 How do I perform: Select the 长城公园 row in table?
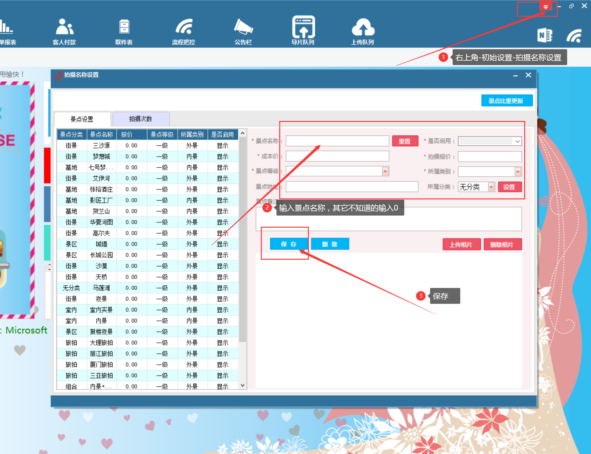(x=101, y=255)
